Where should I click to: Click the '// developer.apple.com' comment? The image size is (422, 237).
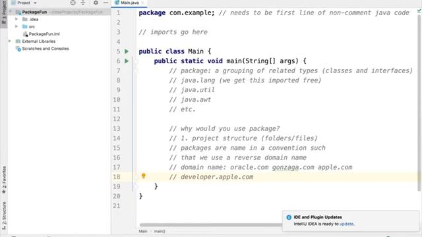(211, 177)
